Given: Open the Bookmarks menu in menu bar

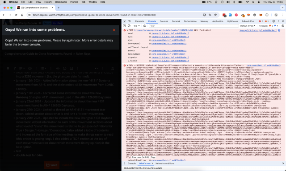Looking at the screenshot, I should coord(61,2).
